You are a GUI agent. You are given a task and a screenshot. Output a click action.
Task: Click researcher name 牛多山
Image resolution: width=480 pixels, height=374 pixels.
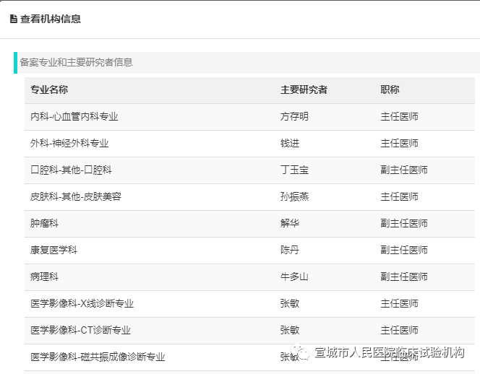coord(294,277)
